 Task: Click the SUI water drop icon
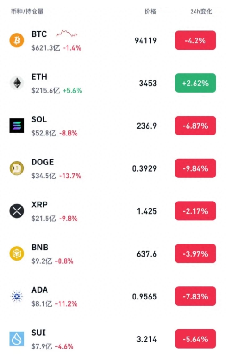(x=17, y=339)
